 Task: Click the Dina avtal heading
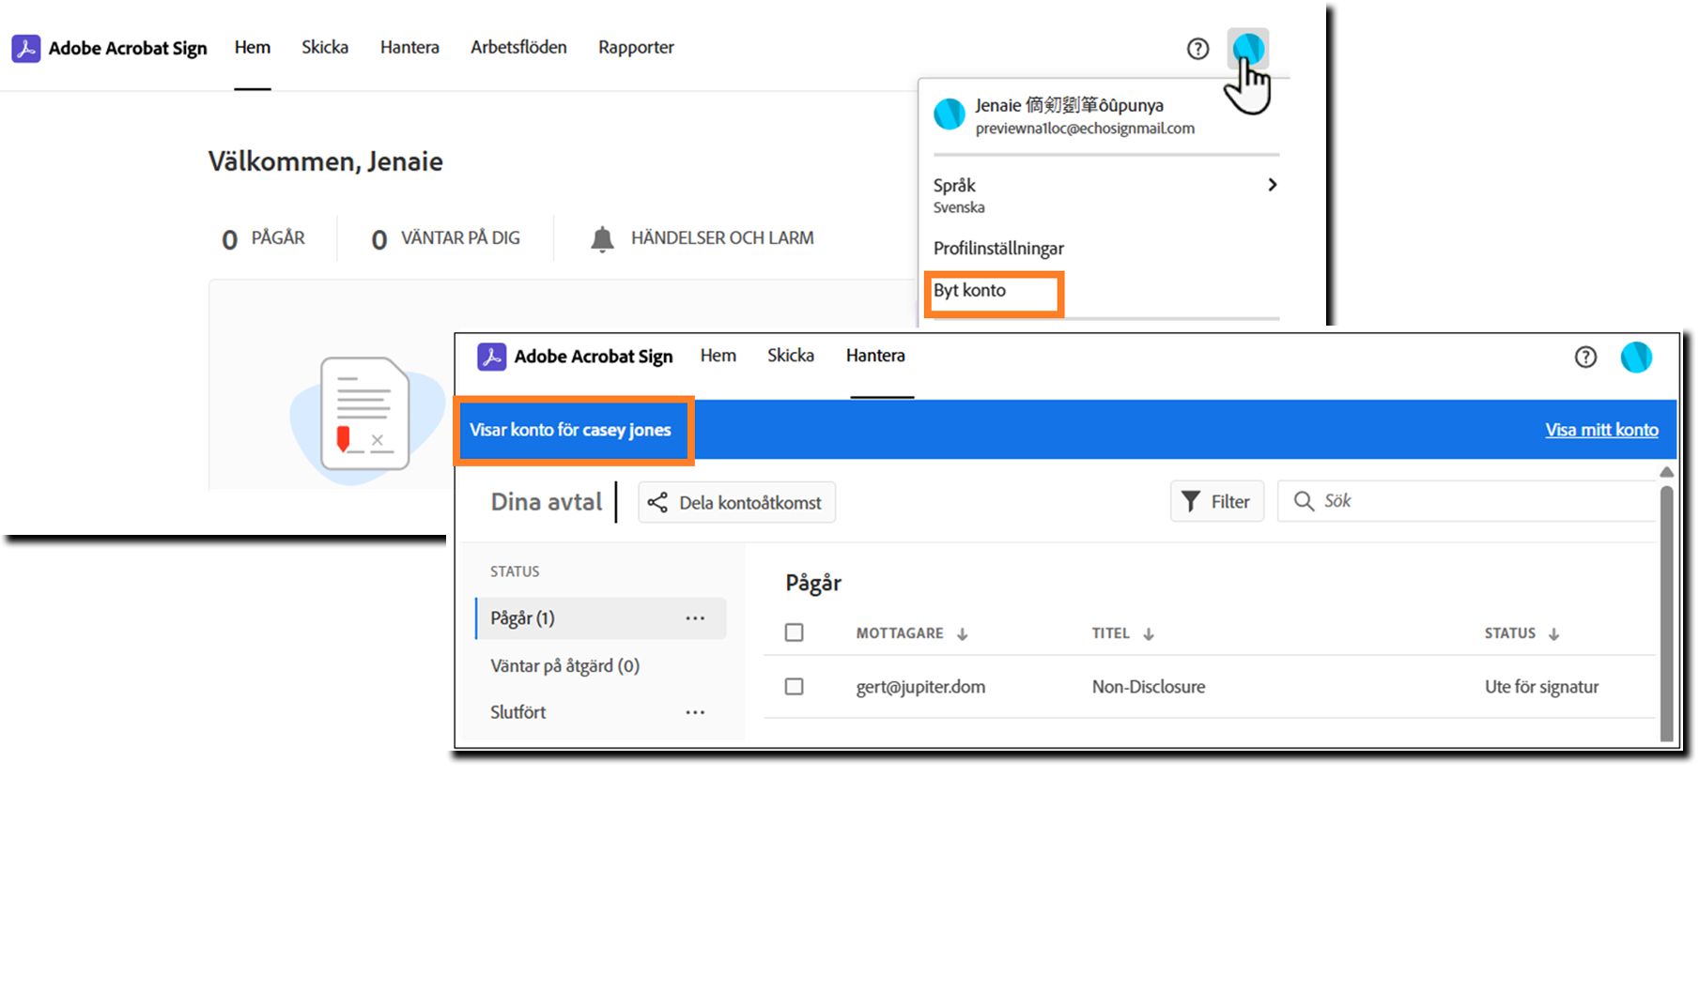point(546,502)
